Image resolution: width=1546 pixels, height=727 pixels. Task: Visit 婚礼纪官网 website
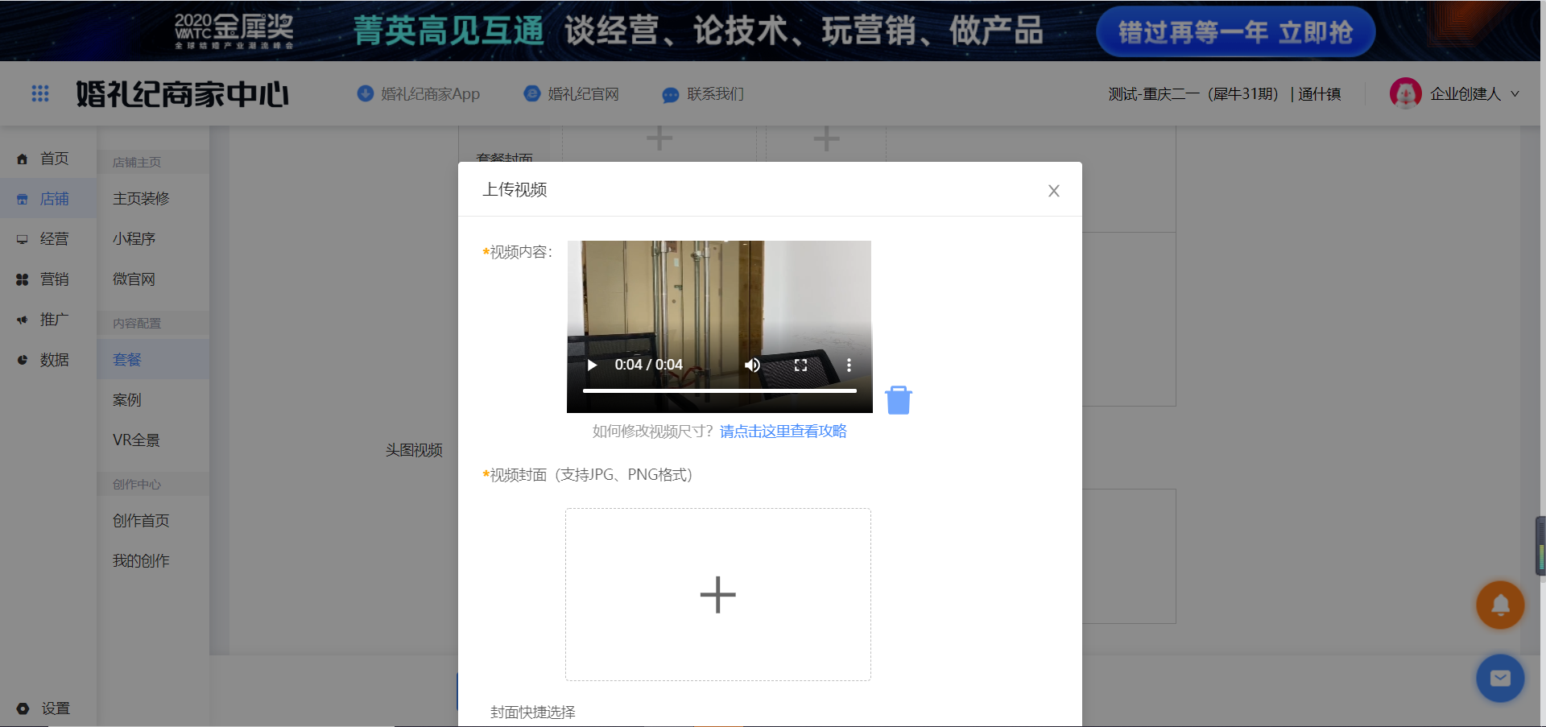[x=572, y=94]
